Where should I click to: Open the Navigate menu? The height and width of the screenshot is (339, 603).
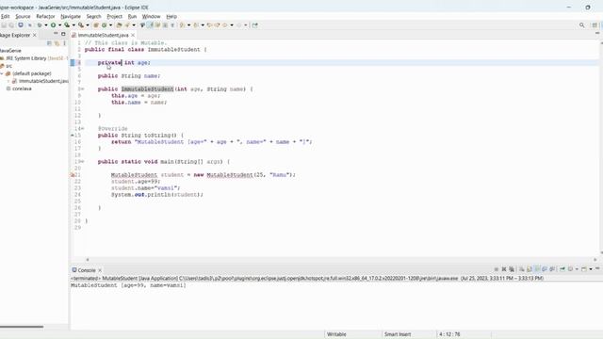71,17
